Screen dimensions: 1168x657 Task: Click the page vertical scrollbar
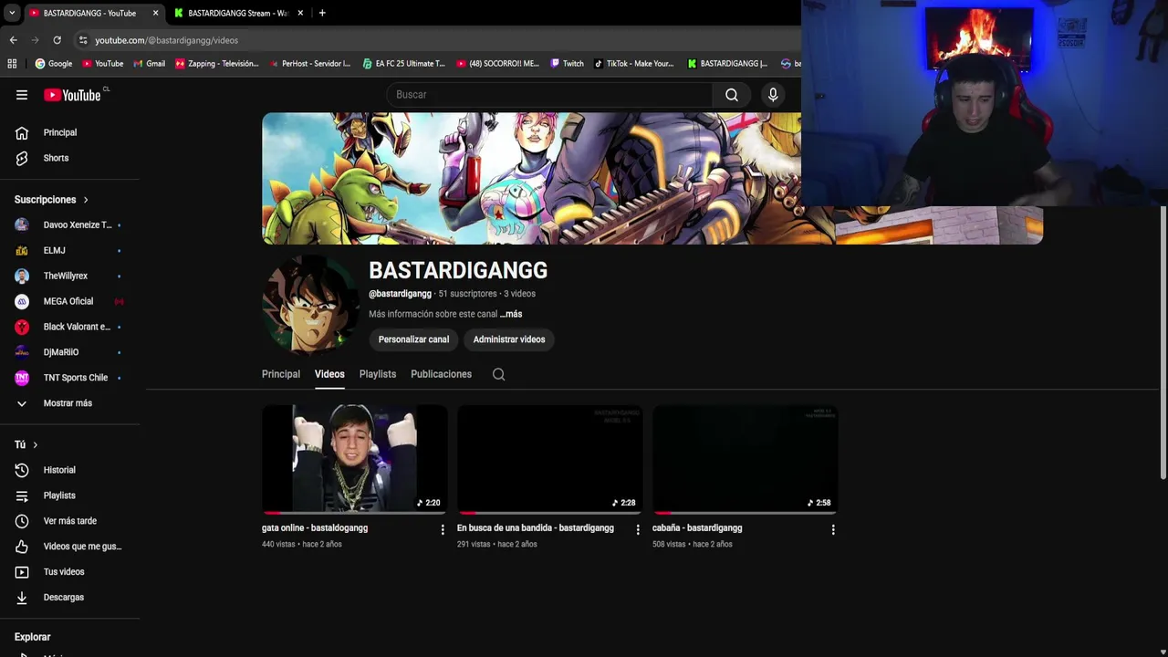click(1163, 342)
